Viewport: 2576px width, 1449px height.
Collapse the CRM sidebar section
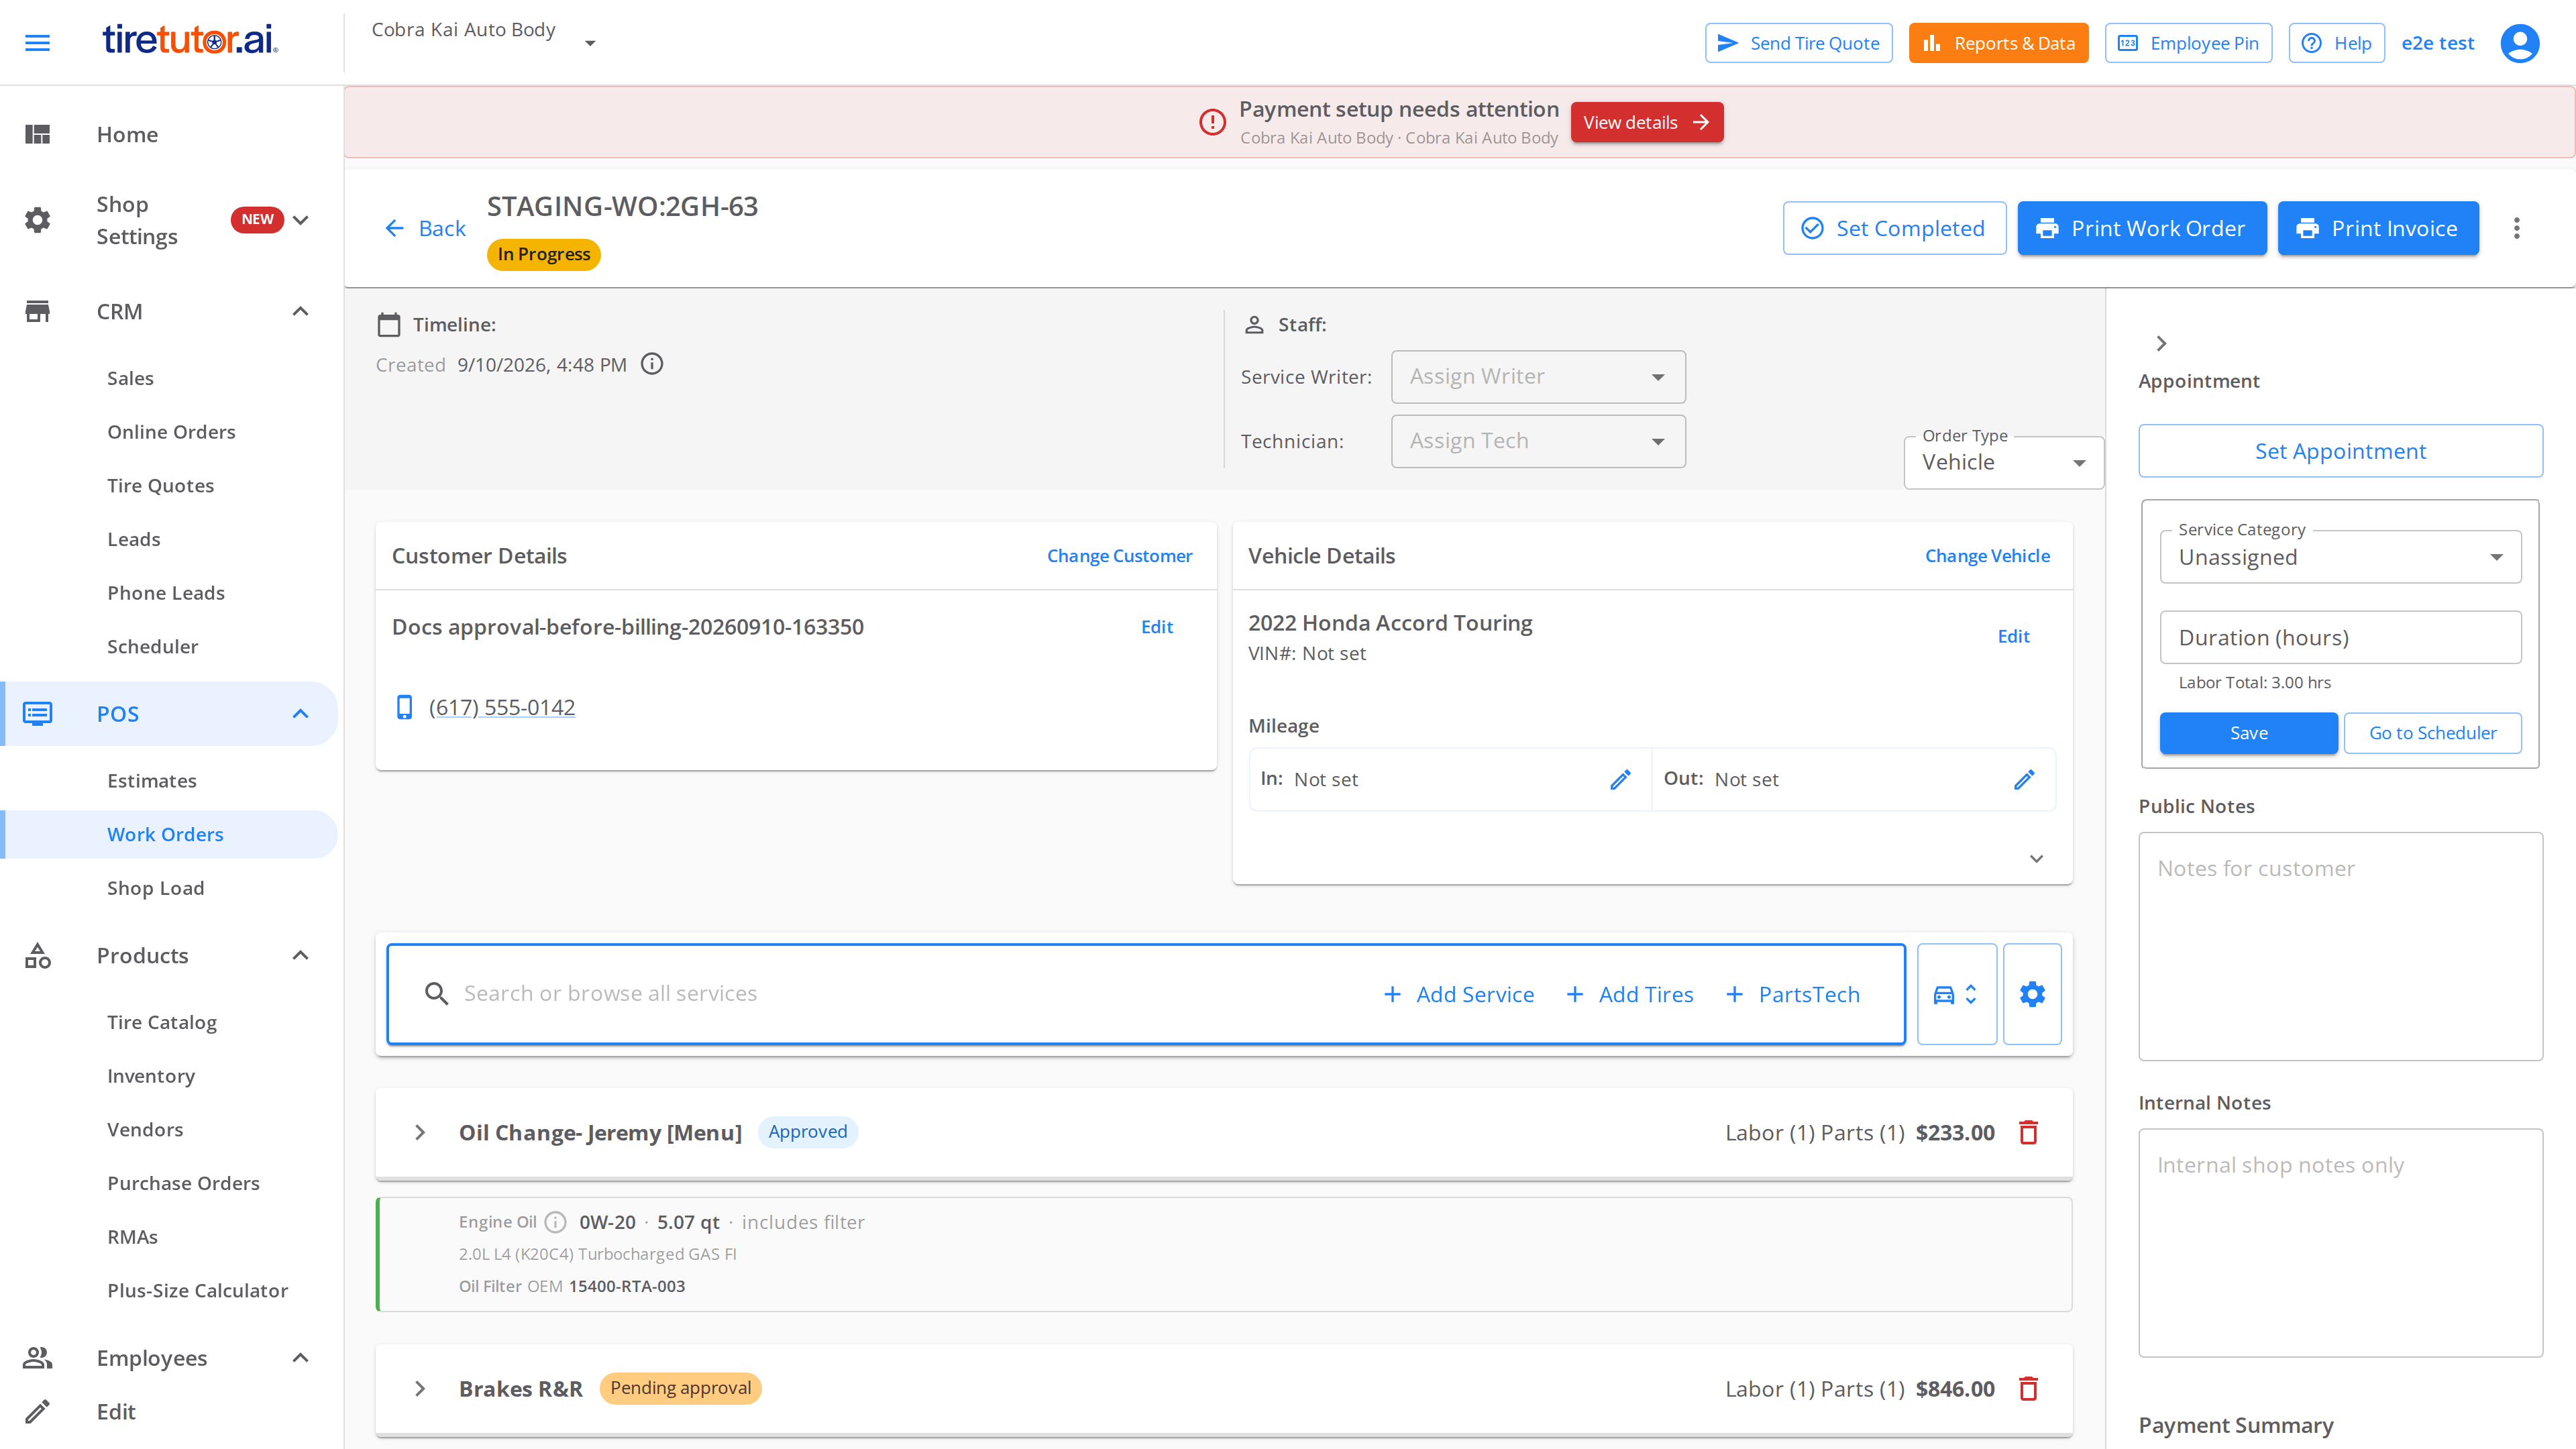(x=300, y=311)
